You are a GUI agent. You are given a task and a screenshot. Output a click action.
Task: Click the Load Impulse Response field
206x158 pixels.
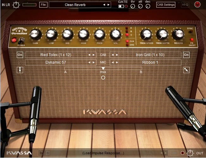103,153
